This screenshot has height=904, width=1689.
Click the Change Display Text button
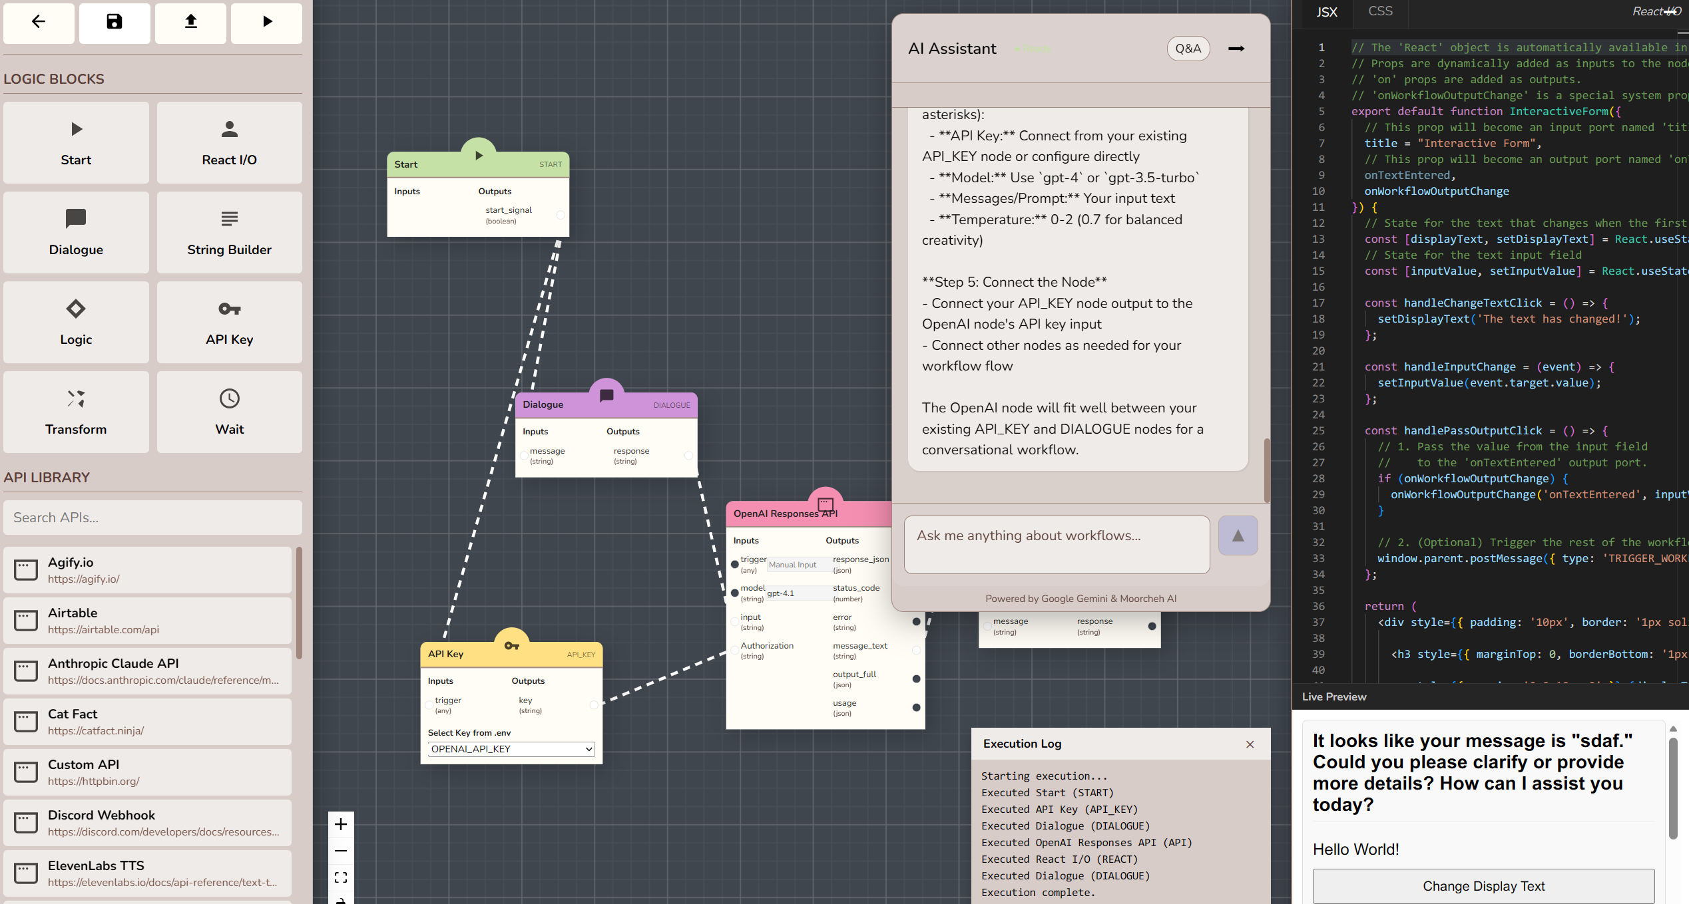click(x=1483, y=886)
